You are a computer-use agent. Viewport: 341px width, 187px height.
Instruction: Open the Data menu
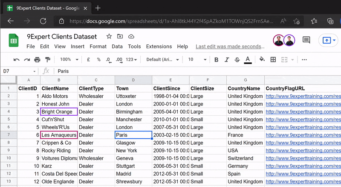pos(117,47)
